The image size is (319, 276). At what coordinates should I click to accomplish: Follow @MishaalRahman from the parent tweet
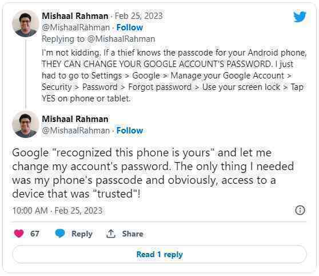click(130, 27)
